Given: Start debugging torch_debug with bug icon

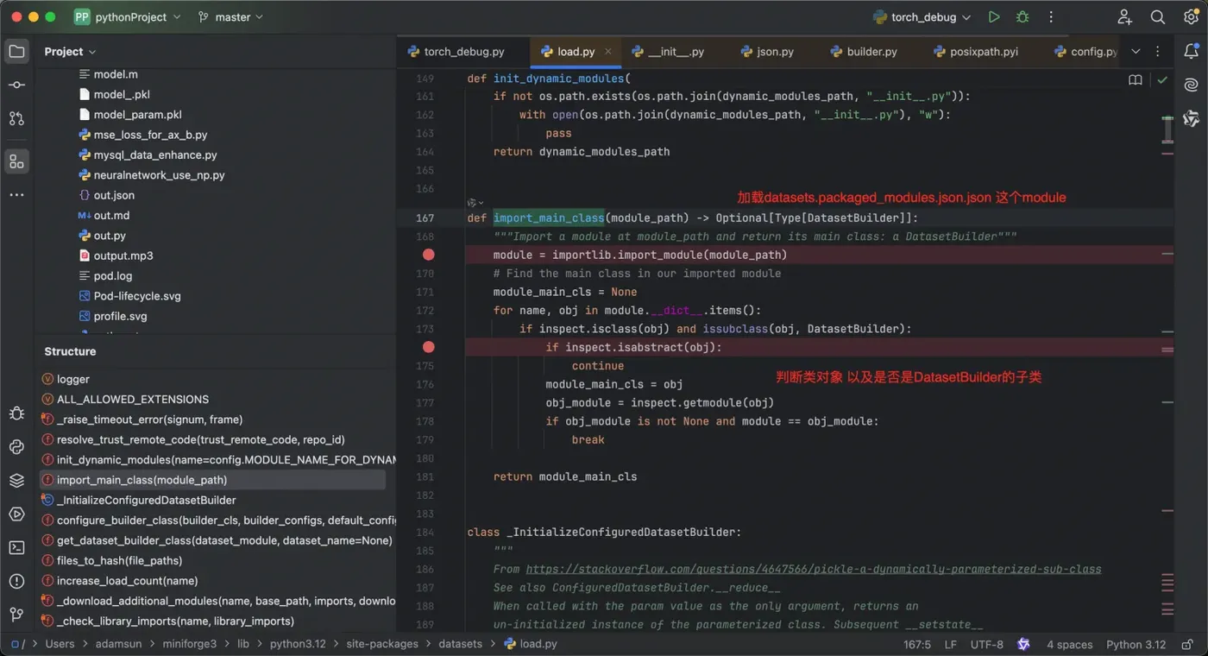Looking at the screenshot, I should (1022, 17).
